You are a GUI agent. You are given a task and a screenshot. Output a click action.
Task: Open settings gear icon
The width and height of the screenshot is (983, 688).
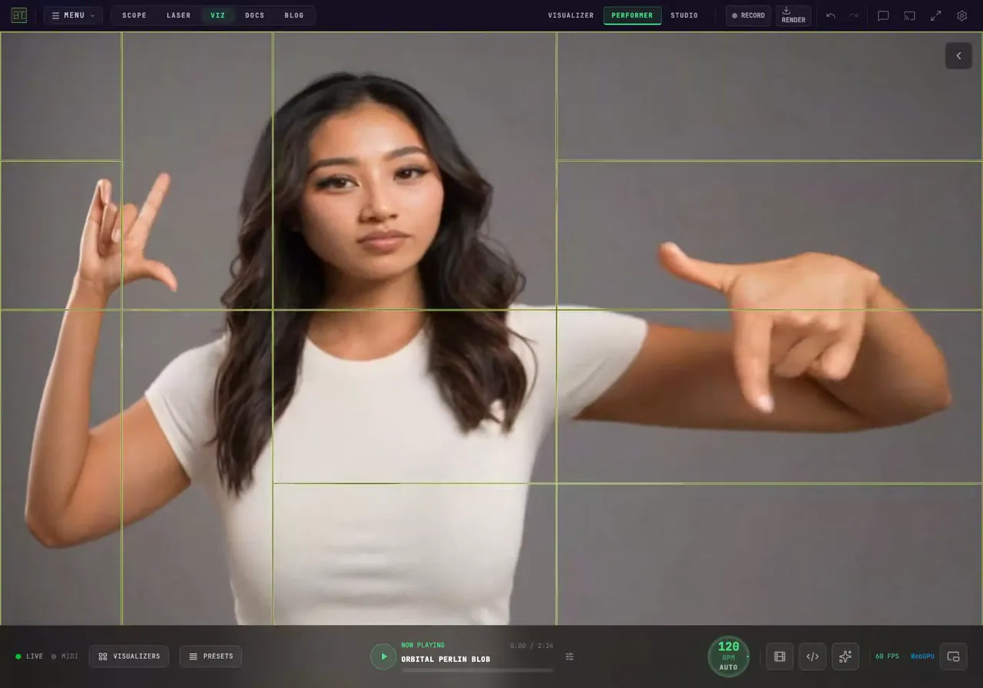point(961,15)
